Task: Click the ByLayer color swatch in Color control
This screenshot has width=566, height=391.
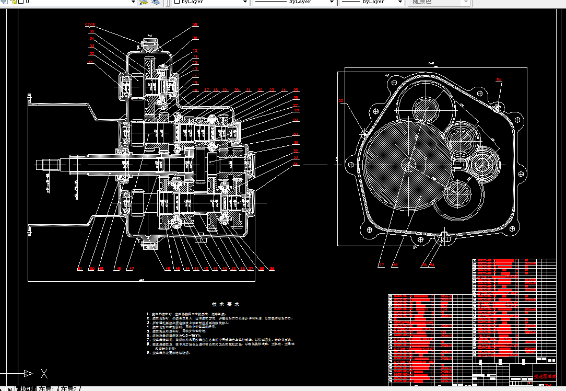Action: [x=176, y=2]
